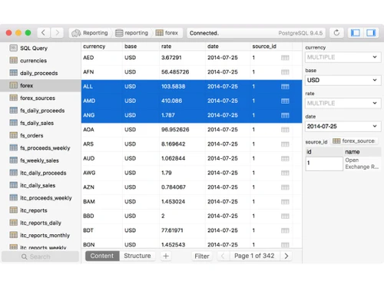The image size is (384, 288).
Task: Open the base USD dropdown
Action: (343, 80)
